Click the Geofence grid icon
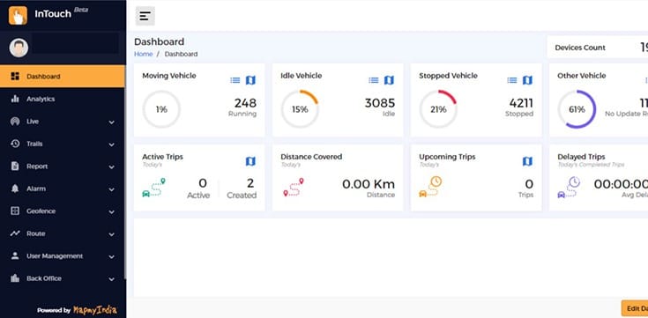The image size is (648, 318). pos(15,211)
